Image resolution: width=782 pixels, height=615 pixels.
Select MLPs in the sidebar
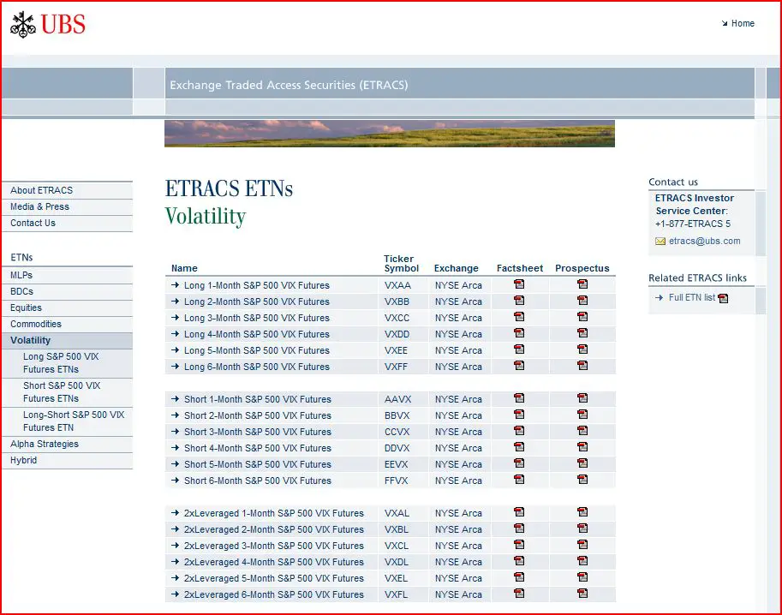tap(68, 275)
